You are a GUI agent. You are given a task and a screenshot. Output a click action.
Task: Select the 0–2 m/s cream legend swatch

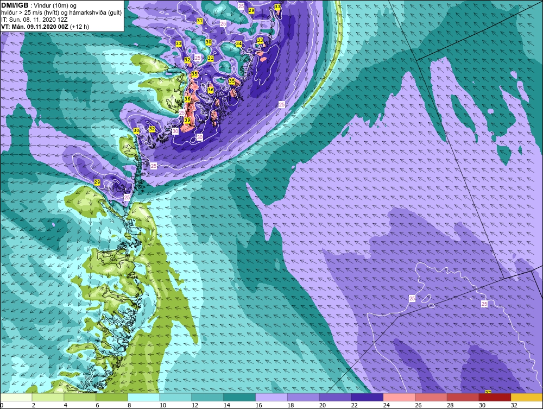click(16, 397)
